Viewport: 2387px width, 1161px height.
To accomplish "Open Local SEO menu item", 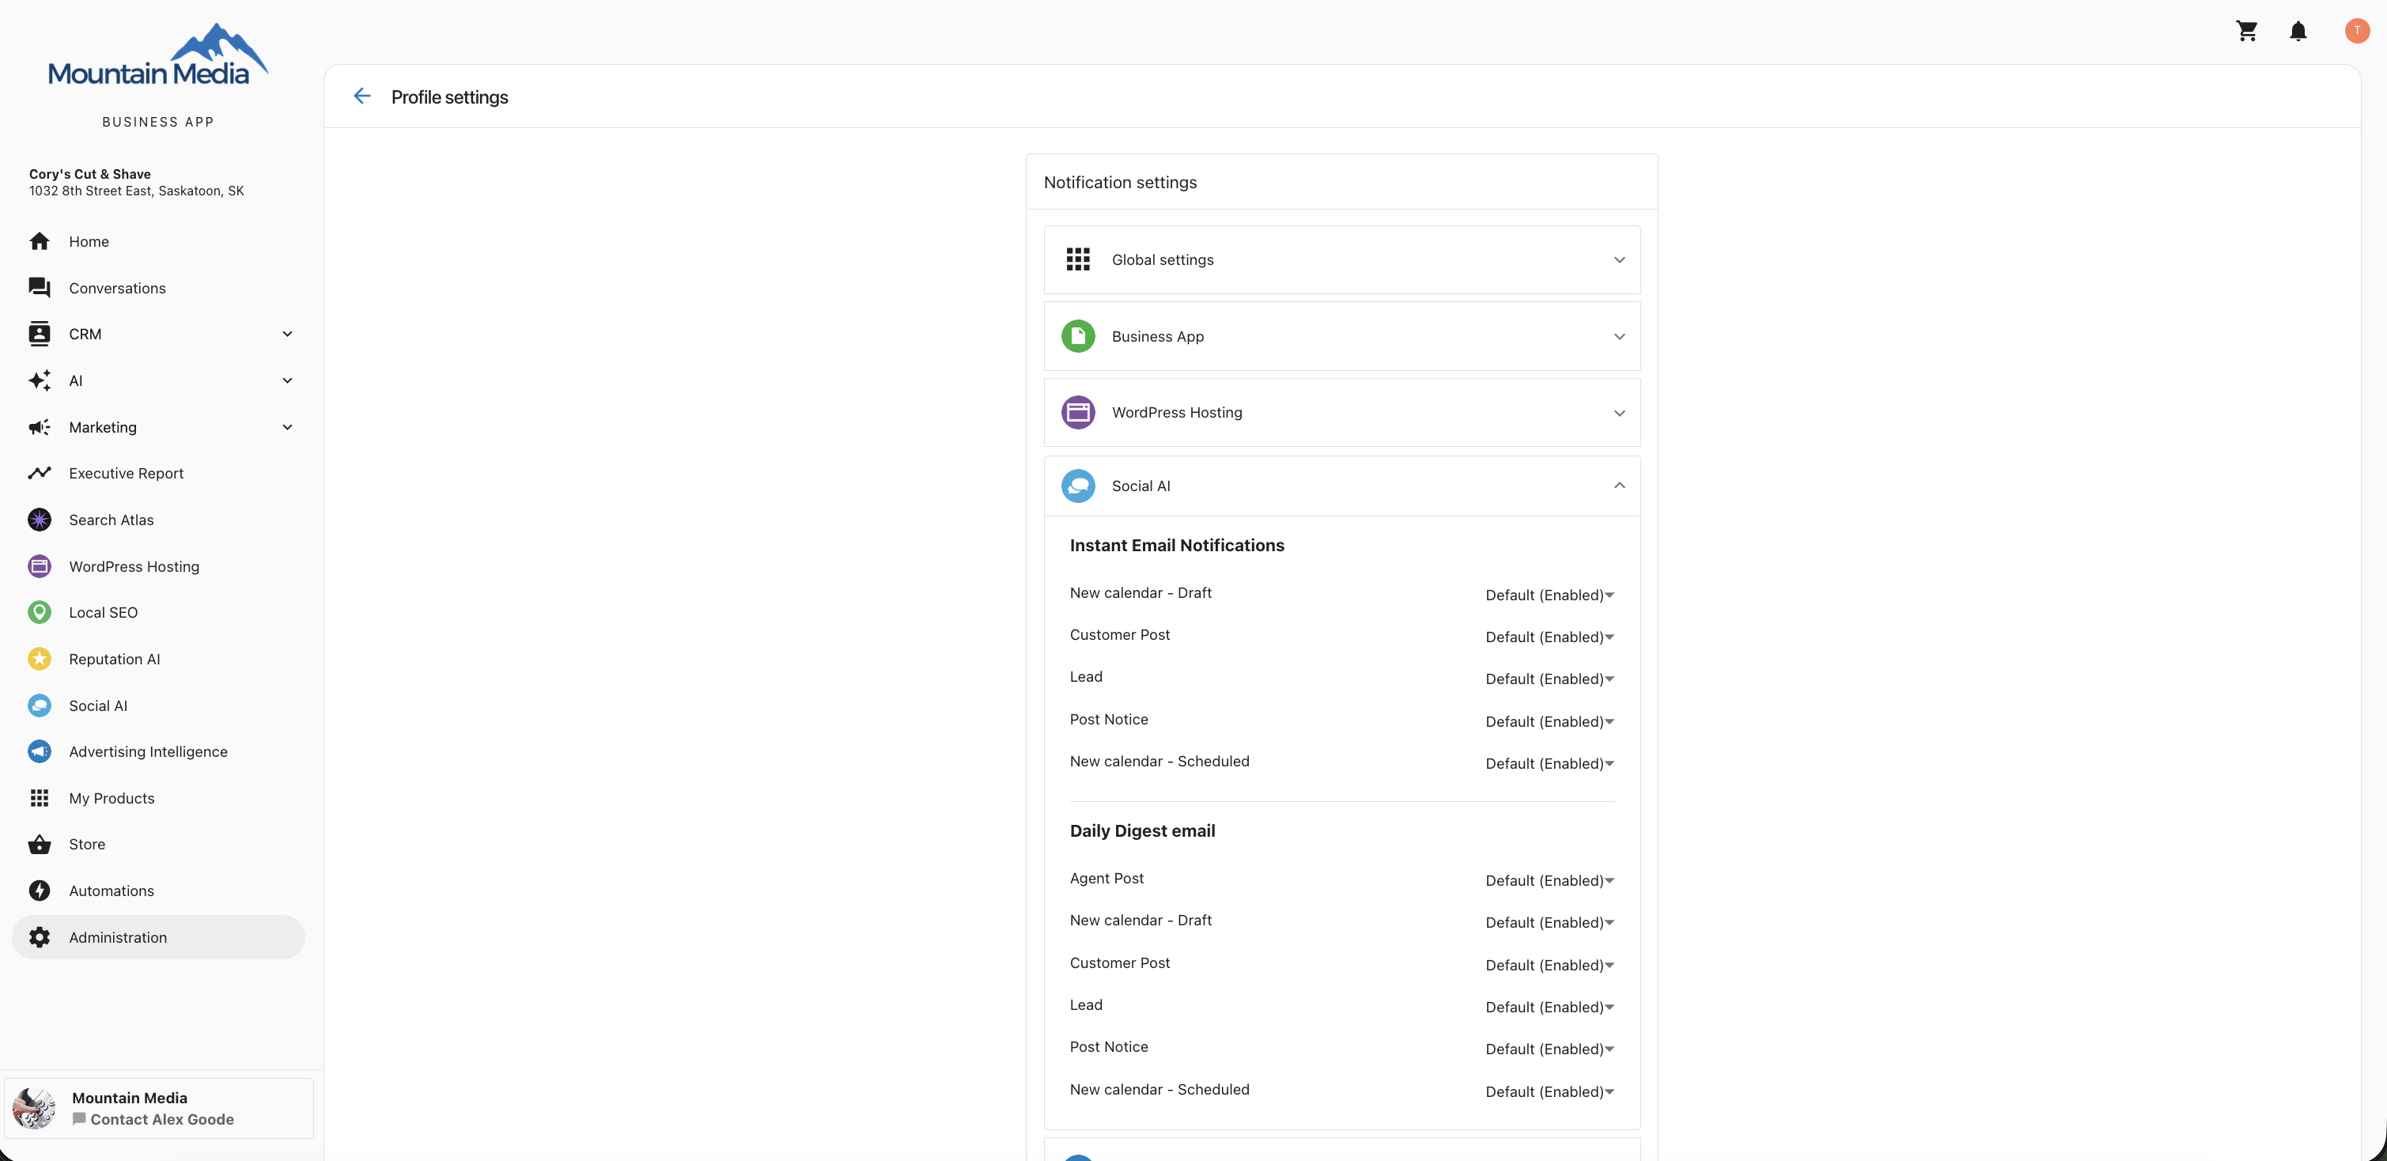I will tap(158, 612).
